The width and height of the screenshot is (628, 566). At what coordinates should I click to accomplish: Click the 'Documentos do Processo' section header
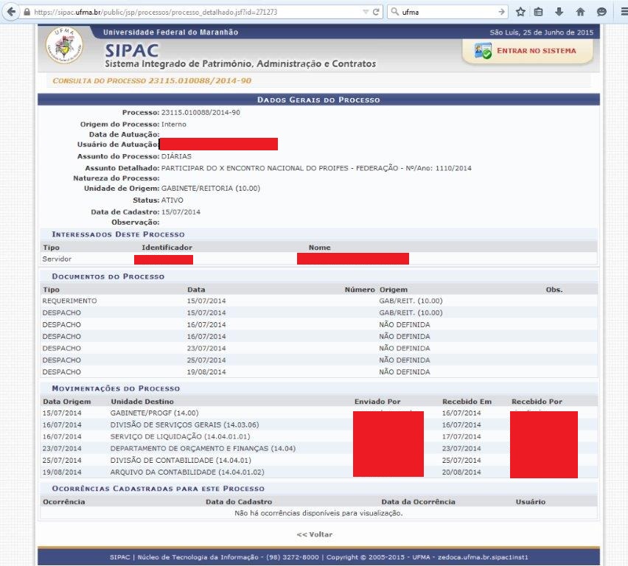108,276
